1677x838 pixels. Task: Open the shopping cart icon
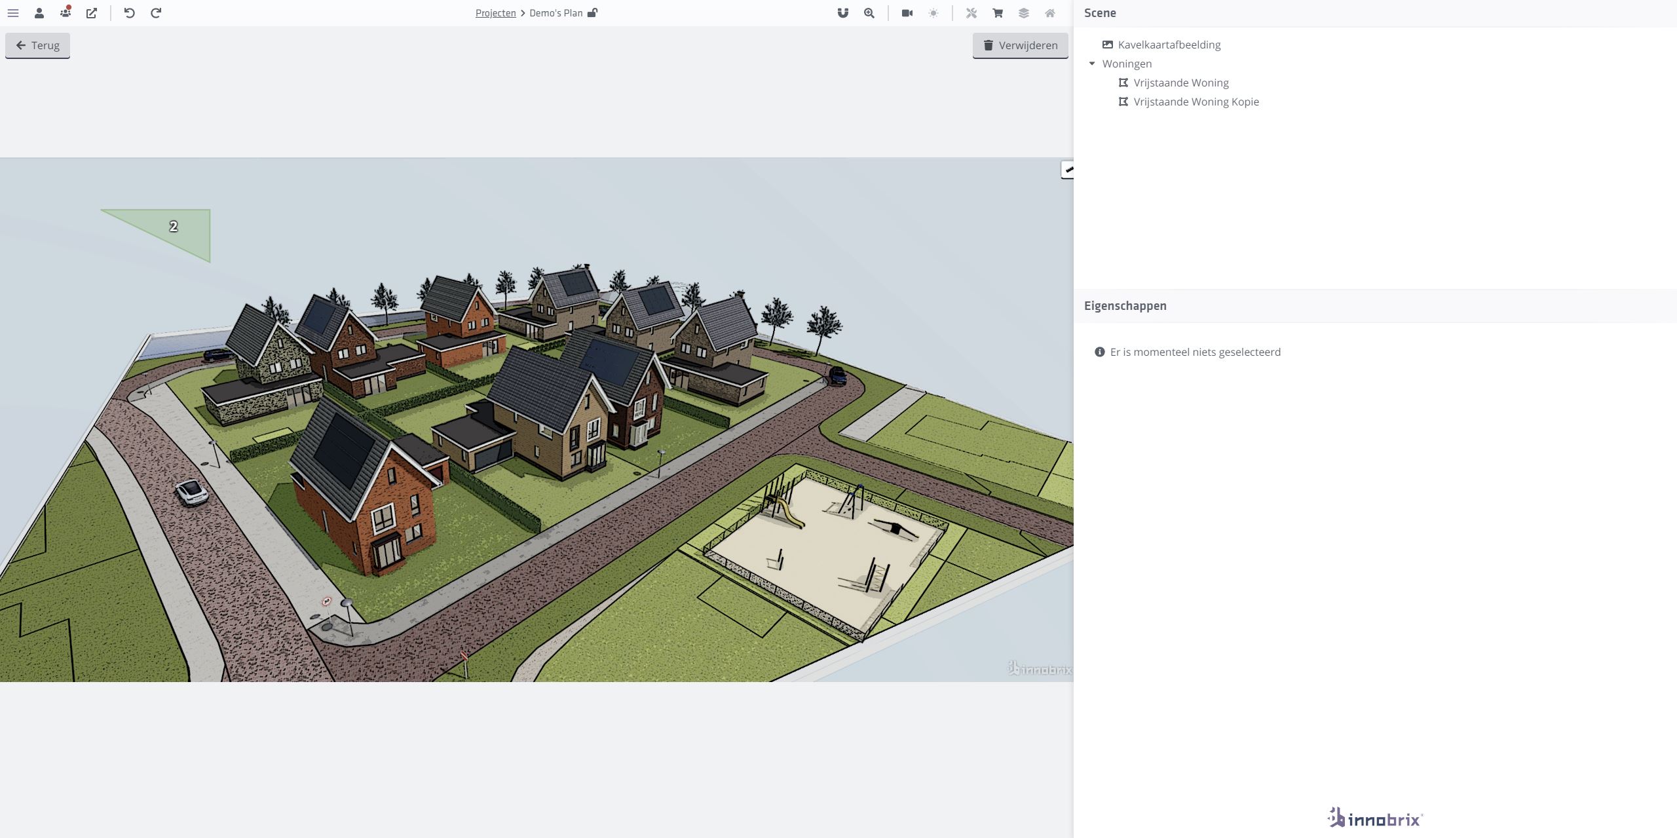coord(998,13)
